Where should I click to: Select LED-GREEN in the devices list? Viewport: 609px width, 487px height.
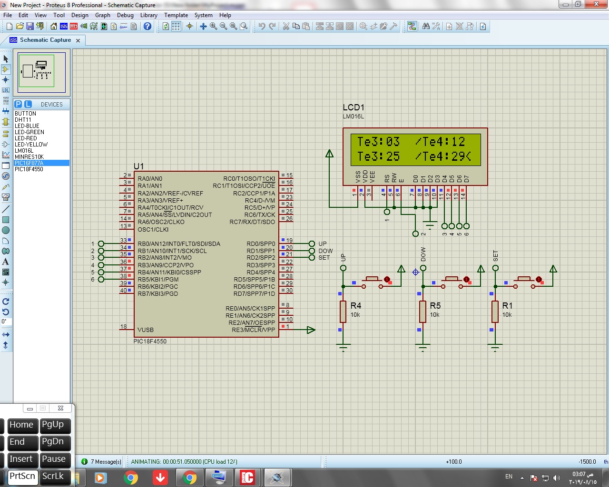click(x=41, y=132)
